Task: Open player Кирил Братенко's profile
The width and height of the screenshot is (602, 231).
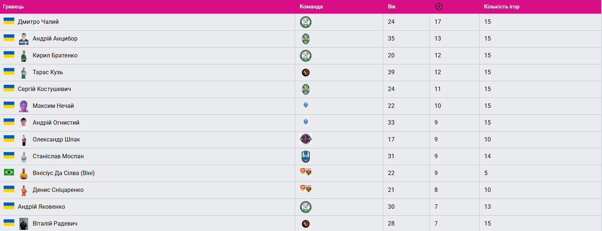Action: pyautogui.click(x=55, y=56)
